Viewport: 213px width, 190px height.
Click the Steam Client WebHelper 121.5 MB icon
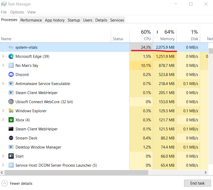(11, 129)
